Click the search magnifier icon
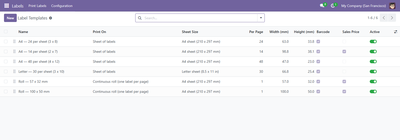 [x=140, y=18]
